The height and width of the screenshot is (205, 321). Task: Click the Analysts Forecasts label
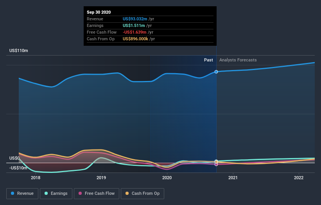238,60
